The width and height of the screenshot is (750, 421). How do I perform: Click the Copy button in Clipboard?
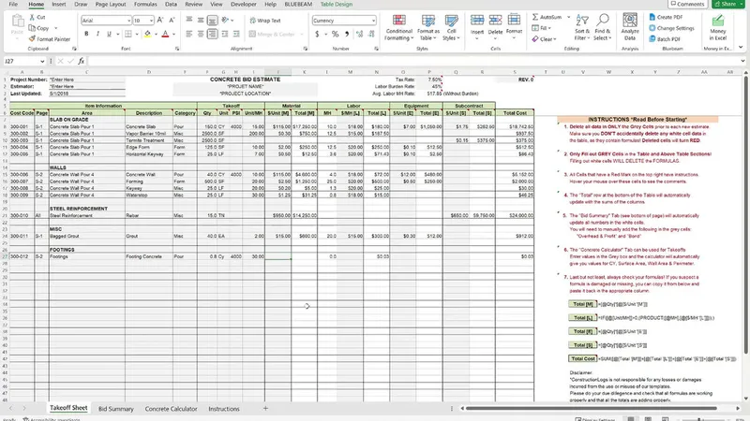38,28
